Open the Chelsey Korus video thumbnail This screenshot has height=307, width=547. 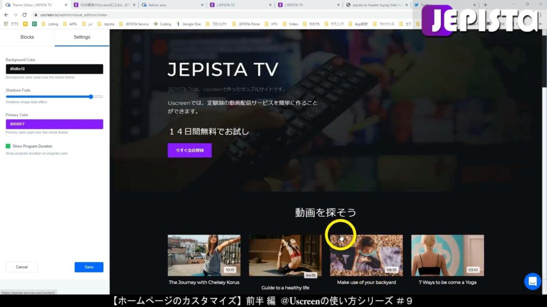point(204,255)
